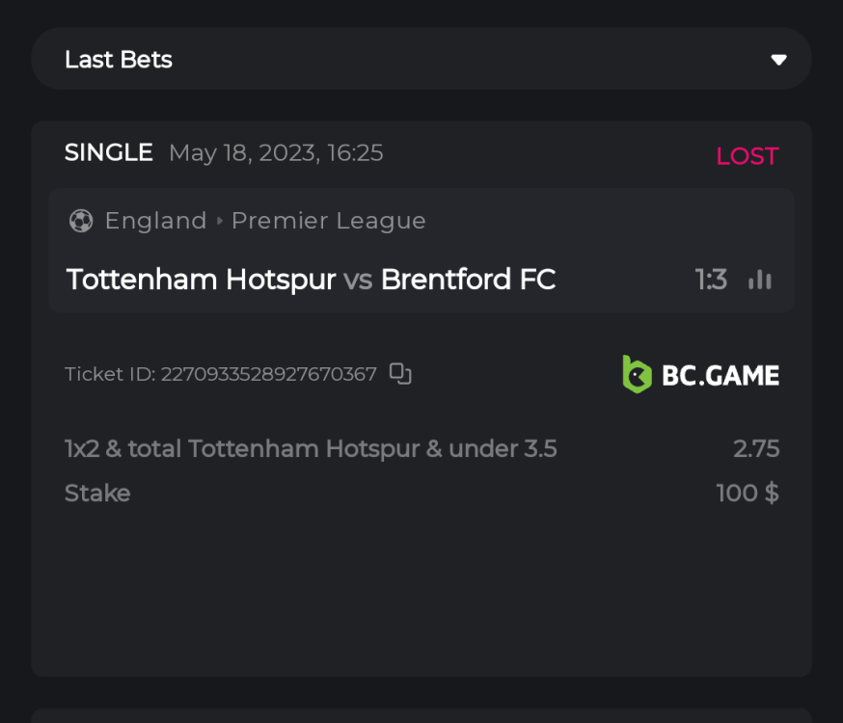The width and height of the screenshot is (843, 723).
Task: Click the 1:3 match score
Action: (x=711, y=280)
